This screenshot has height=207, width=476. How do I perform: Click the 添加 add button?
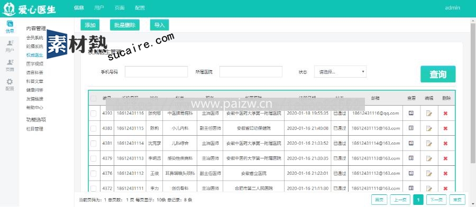(x=90, y=25)
